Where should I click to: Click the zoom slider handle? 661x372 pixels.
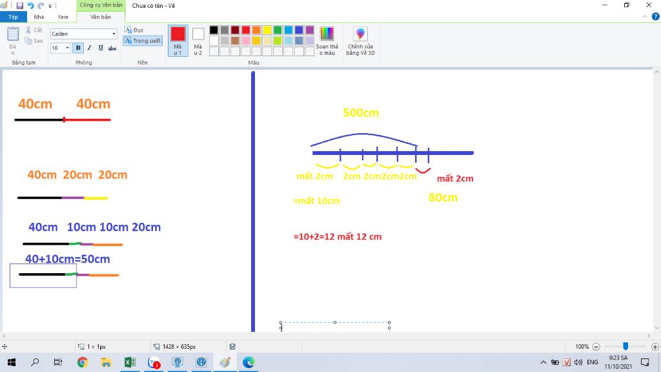click(x=625, y=346)
